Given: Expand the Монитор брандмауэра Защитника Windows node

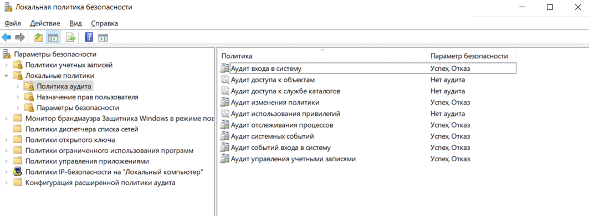Looking at the screenshot, I should click(x=6, y=119).
